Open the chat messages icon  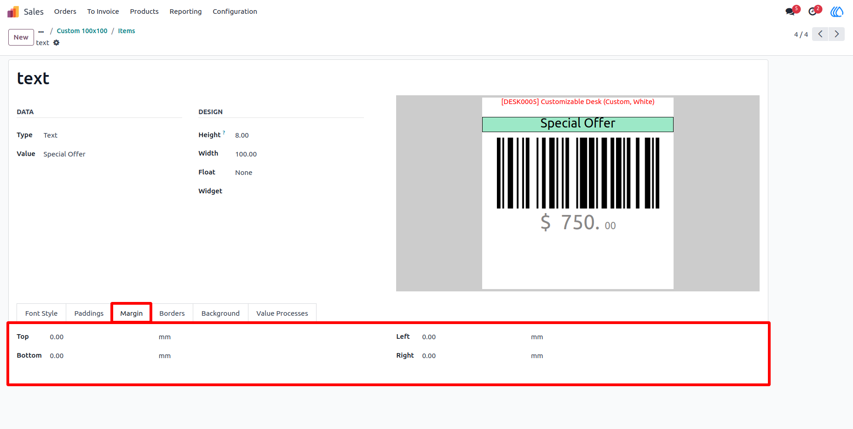click(790, 12)
